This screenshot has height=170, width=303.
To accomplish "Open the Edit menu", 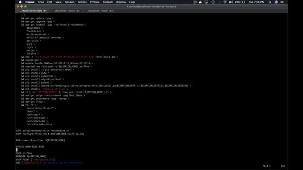I will coord(50,2).
